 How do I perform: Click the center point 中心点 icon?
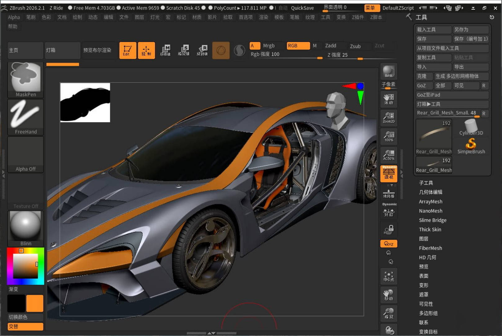coord(388,276)
